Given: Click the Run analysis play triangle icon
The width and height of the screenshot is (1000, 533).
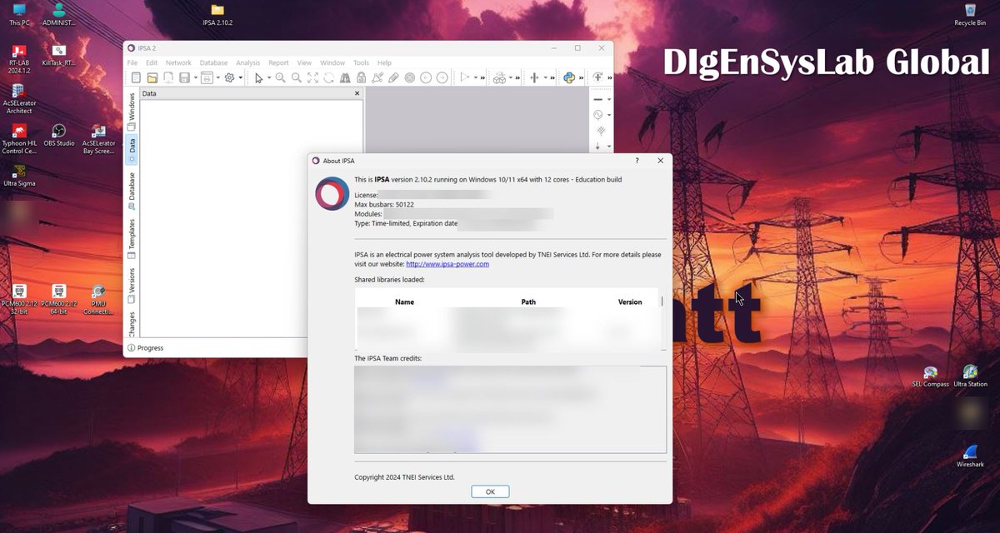Looking at the screenshot, I should 464,77.
